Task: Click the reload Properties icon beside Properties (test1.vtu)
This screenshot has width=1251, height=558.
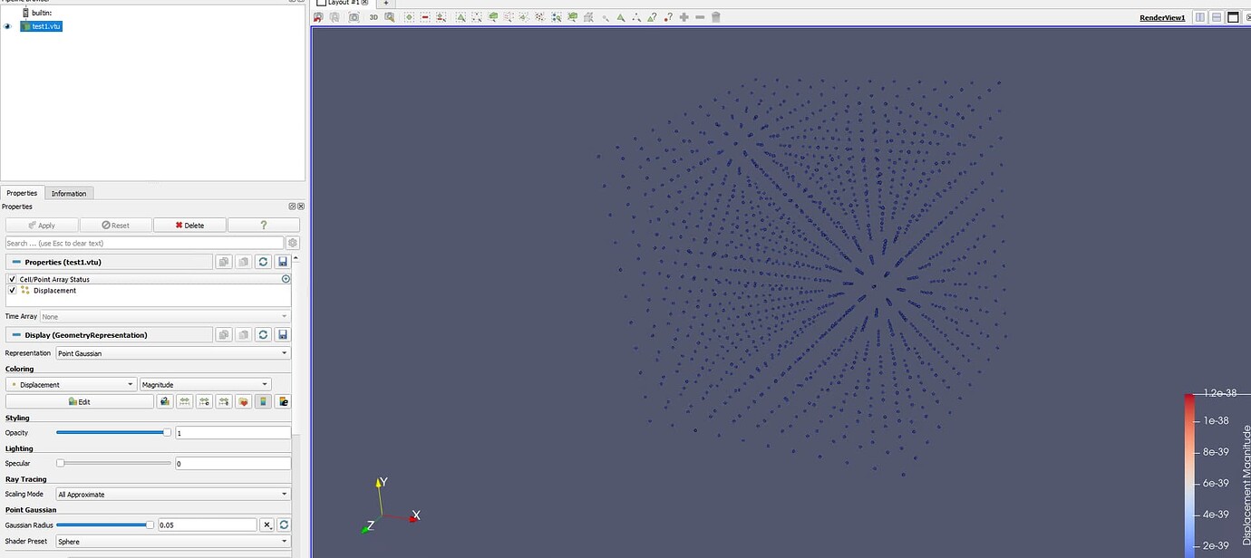Action: (263, 262)
